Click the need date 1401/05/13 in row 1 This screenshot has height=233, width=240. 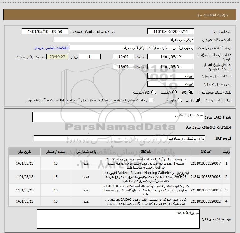click(x=25, y=163)
